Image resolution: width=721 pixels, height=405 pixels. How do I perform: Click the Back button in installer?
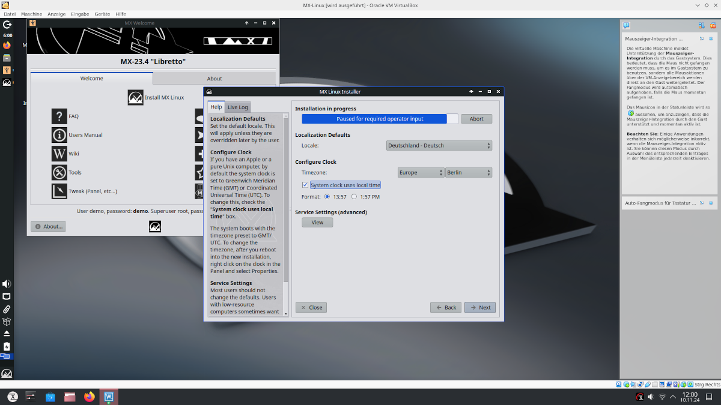click(x=446, y=307)
